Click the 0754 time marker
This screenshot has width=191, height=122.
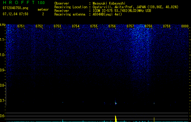click(76, 26)
